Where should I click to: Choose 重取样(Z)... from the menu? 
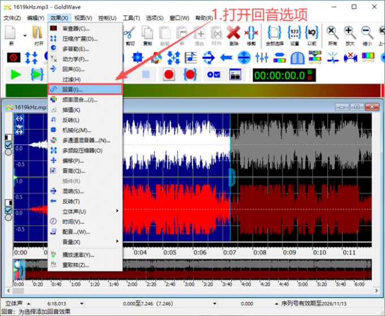(85, 265)
